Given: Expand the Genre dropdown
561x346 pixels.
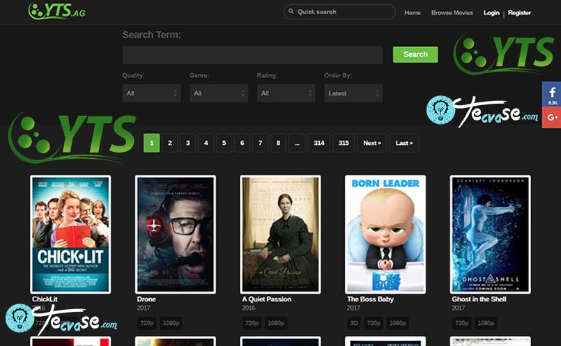Looking at the screenshot, I should point(219,93).
